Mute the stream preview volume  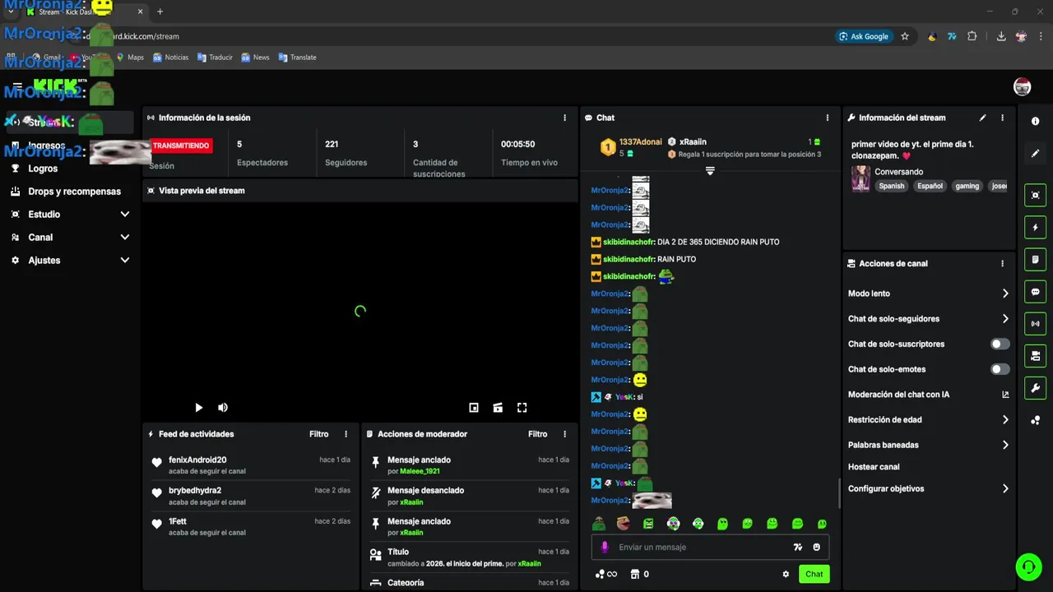[222, 408]
